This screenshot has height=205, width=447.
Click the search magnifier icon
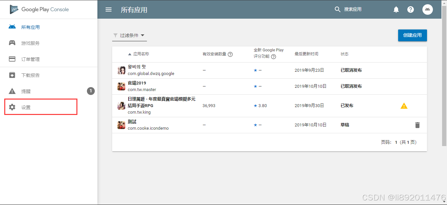tap(337, 9)
